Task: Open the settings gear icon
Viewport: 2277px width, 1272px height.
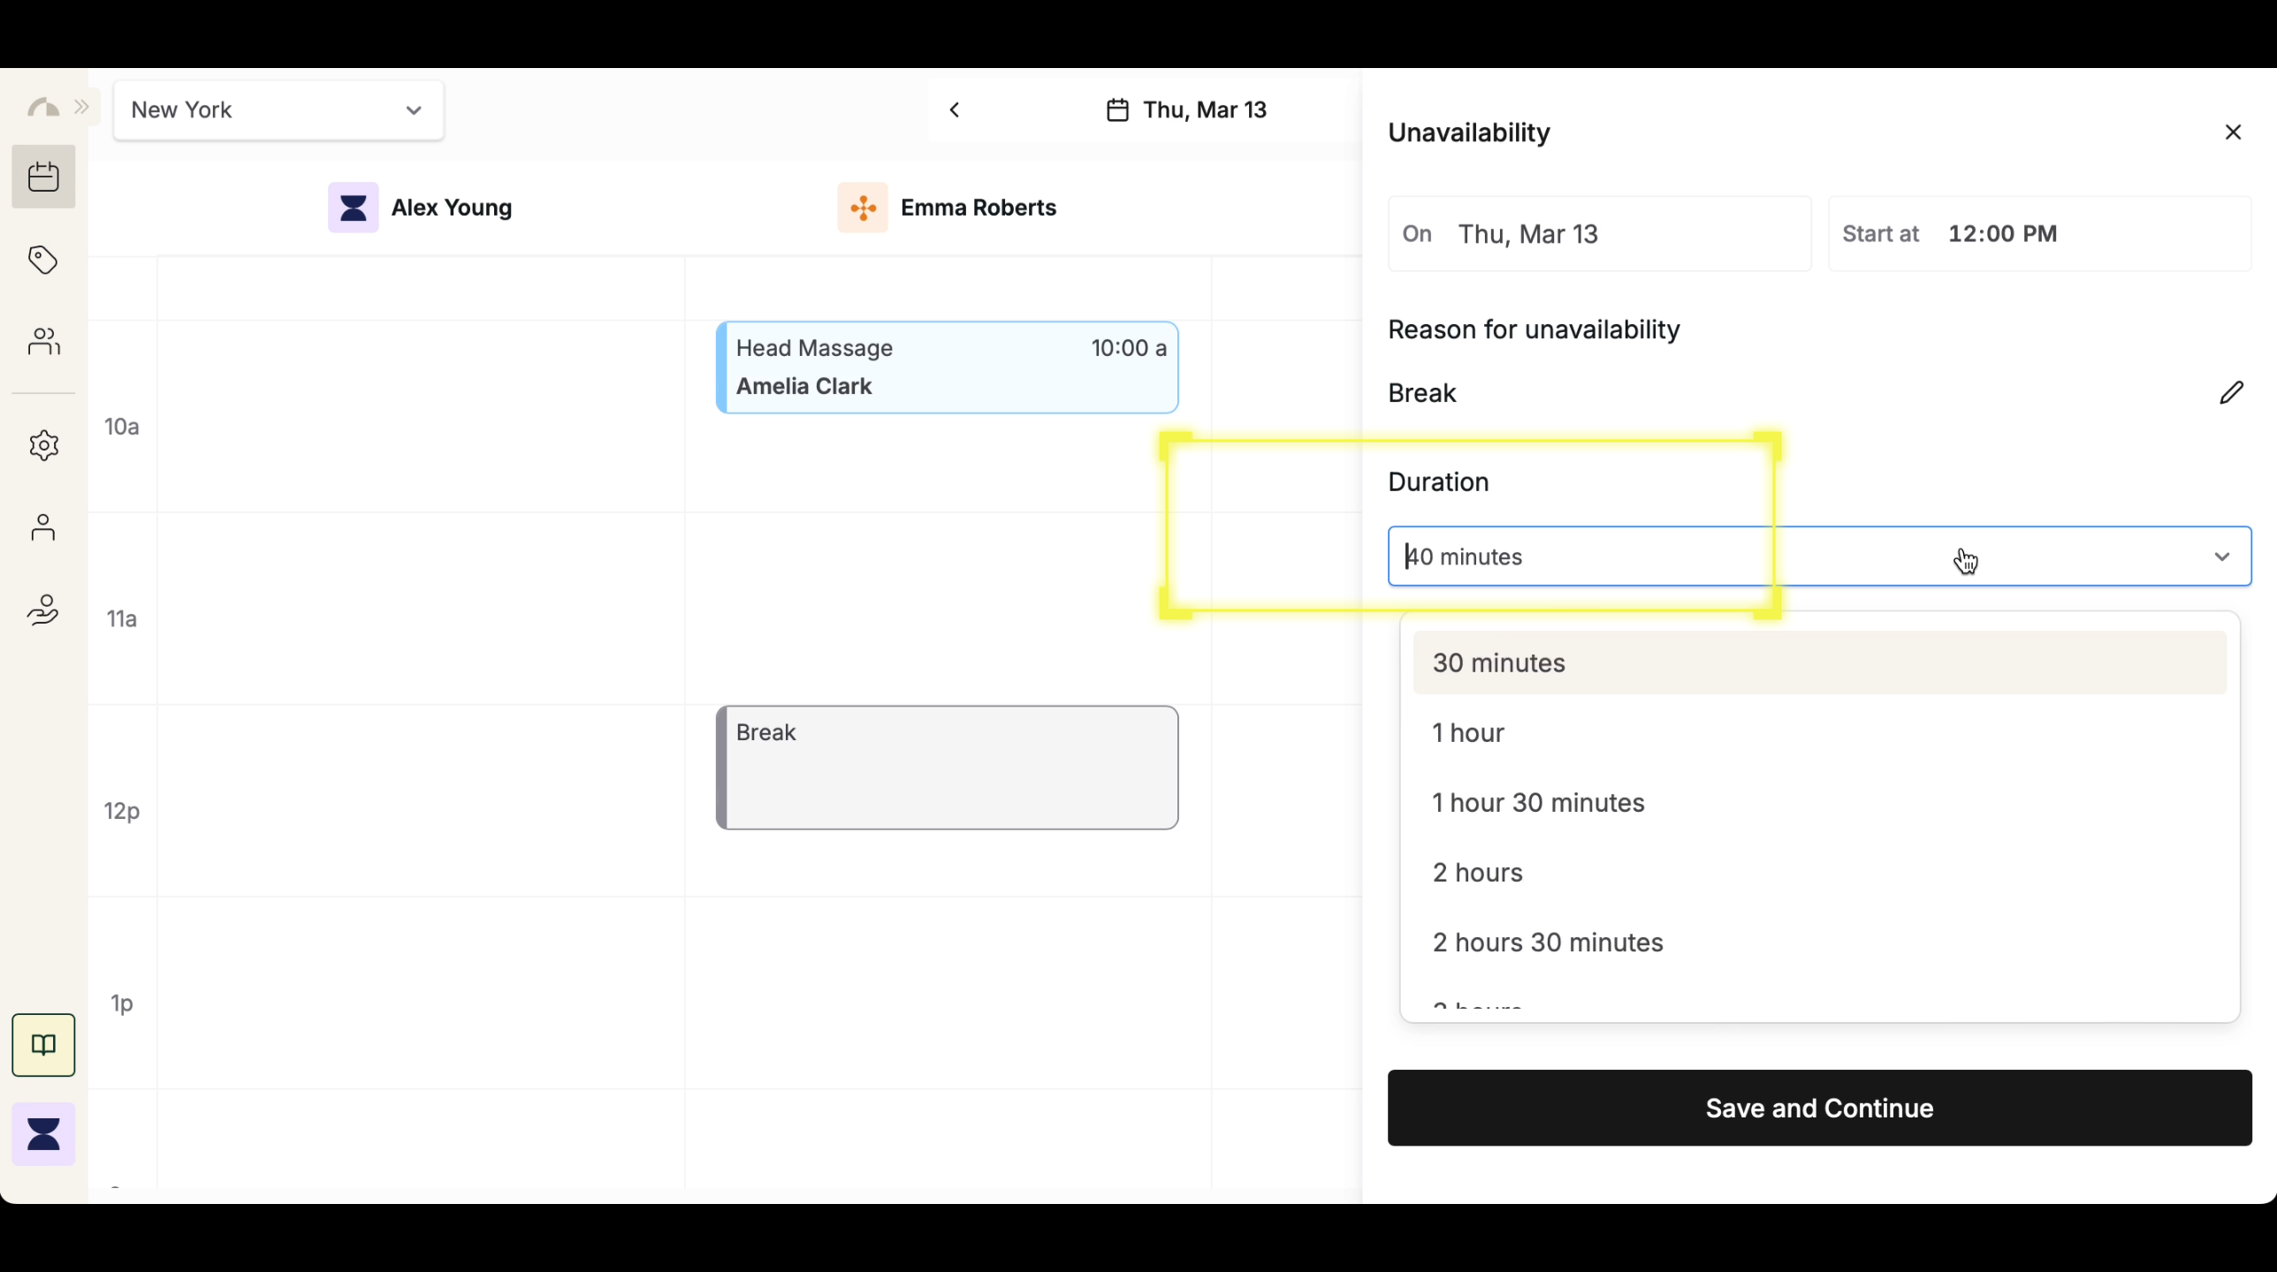Action: 43,445
